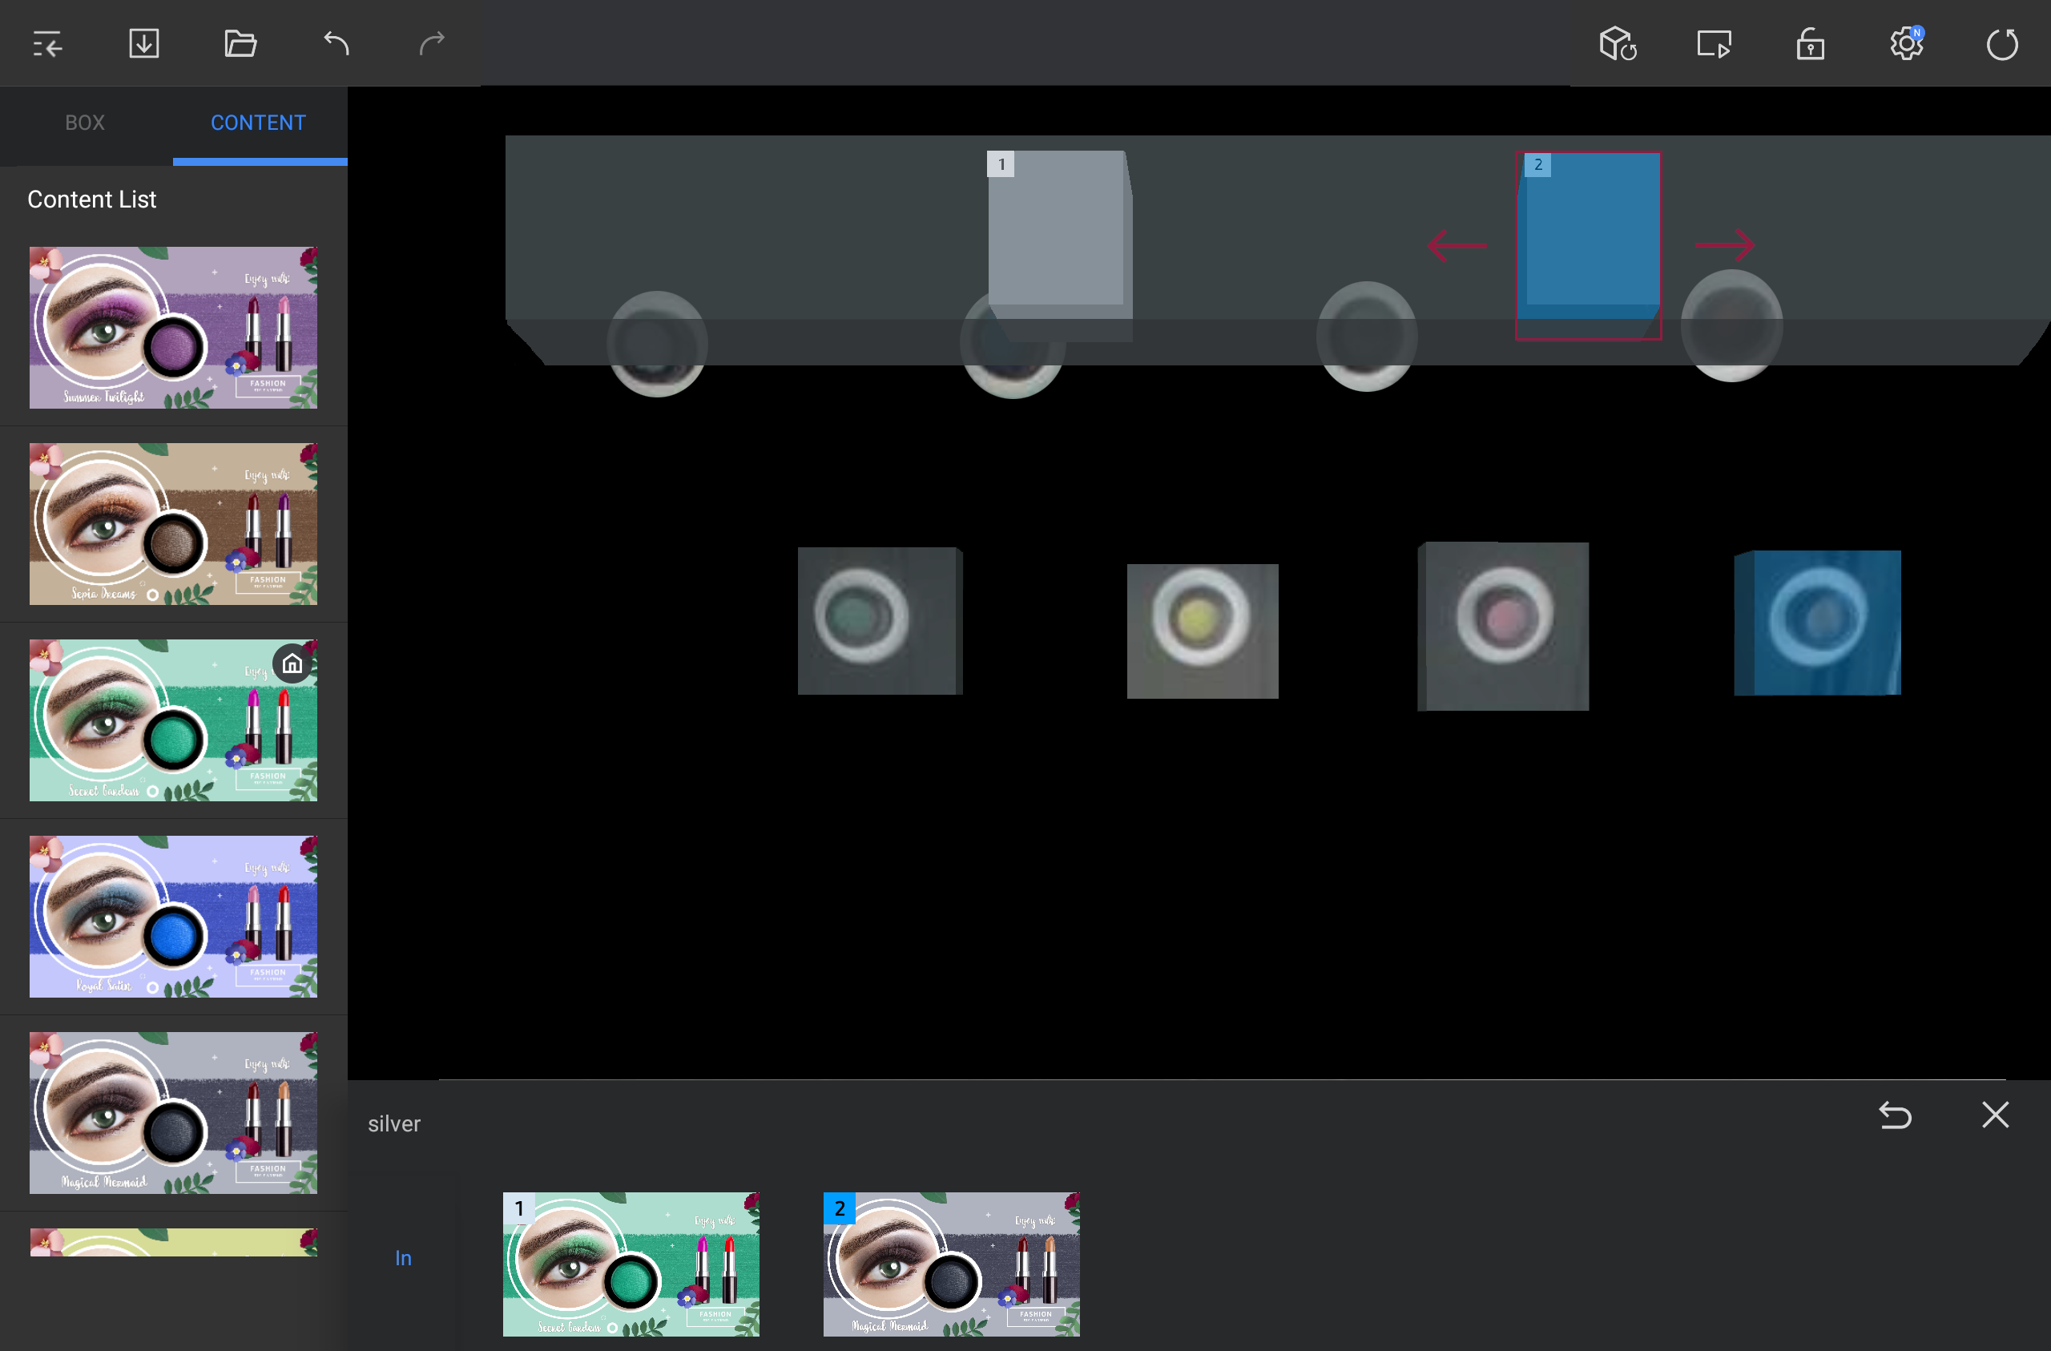Click the home icon on green thumbnail
Viewport: 2051px width, 1351px height.
(292, 663)
